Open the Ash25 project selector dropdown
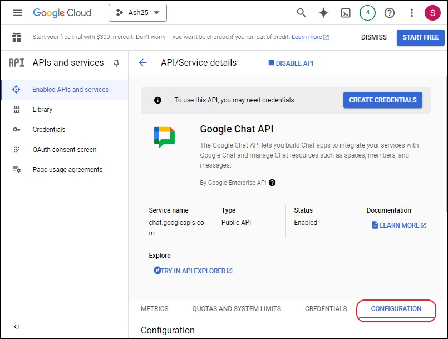Image resolution: width=448 pixels, height=339 pixels. (137, 13)
